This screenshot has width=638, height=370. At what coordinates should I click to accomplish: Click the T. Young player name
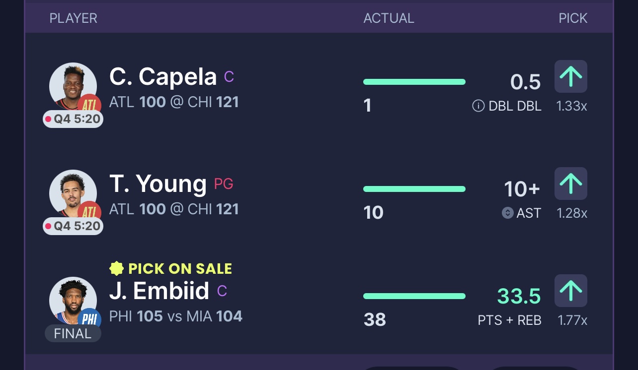click(158, 184)
